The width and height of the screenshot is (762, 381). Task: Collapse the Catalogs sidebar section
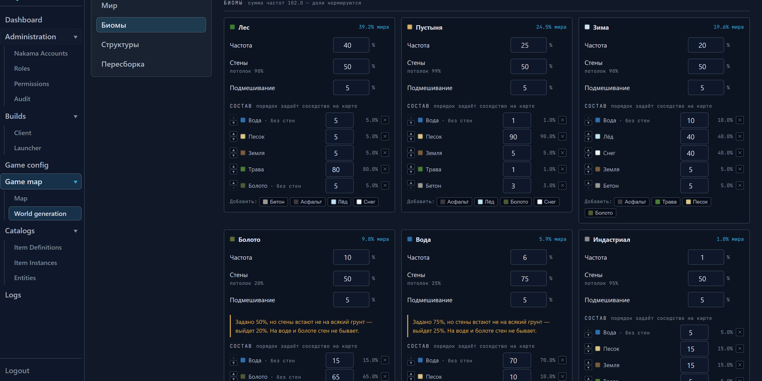(76, 231)
